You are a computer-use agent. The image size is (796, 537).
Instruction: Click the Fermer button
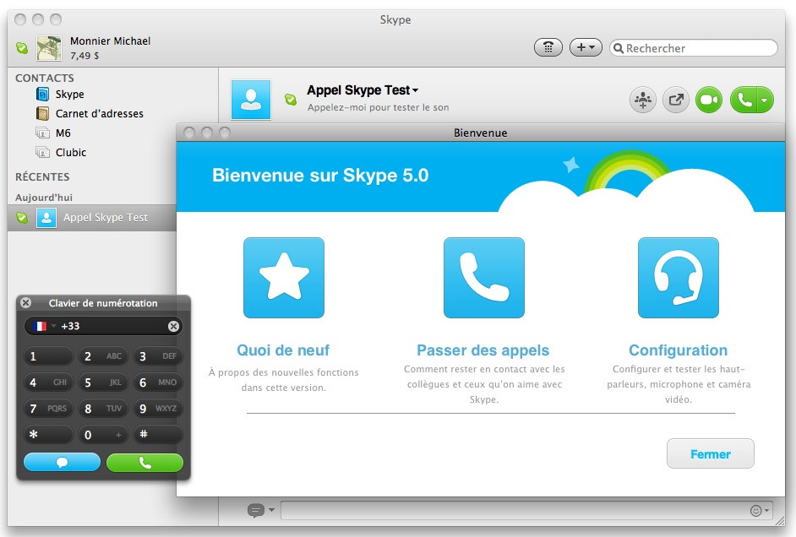click(710, 454)
